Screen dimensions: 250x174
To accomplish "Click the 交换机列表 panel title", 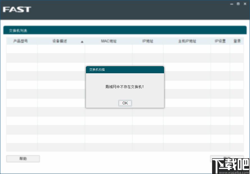I will (18, 31).
